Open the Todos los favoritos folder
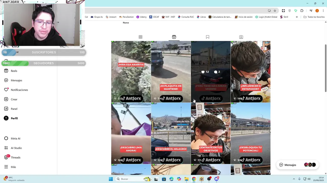 (314, 17)
